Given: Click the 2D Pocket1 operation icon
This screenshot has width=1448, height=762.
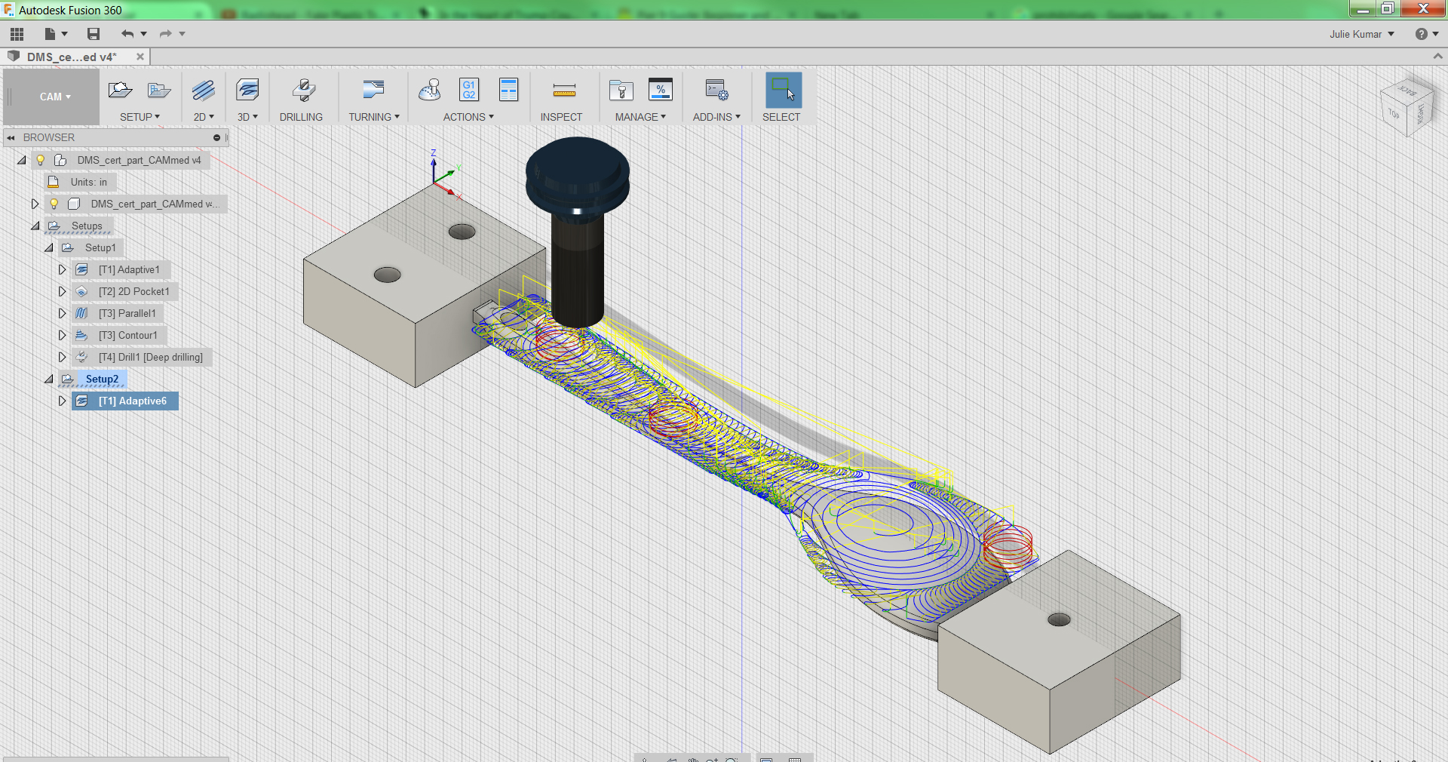Looking at the screenshot, I should coord(81,291).
